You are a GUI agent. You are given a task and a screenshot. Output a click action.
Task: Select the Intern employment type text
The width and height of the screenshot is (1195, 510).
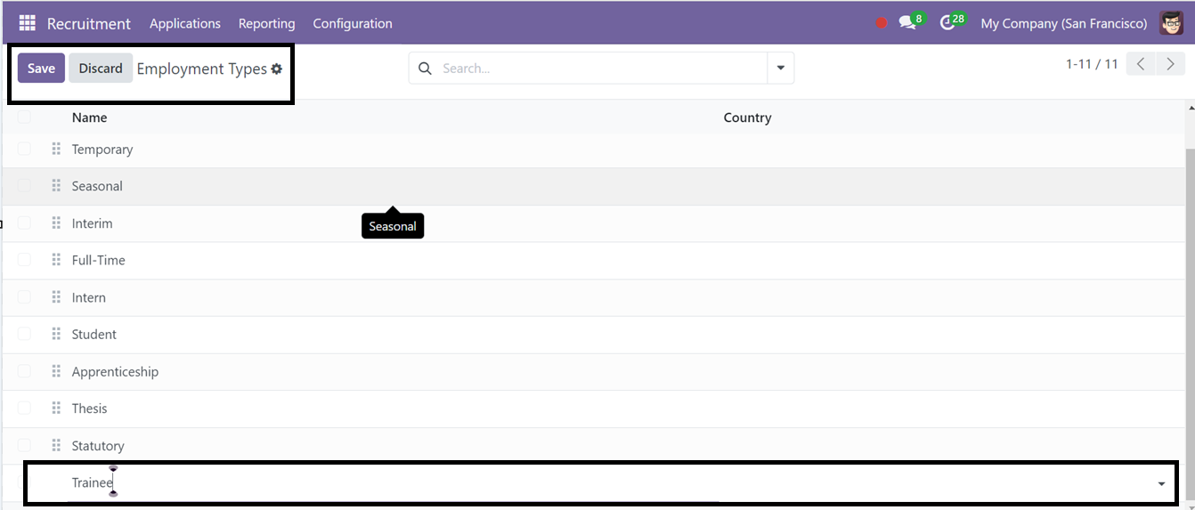coord(89,297)
